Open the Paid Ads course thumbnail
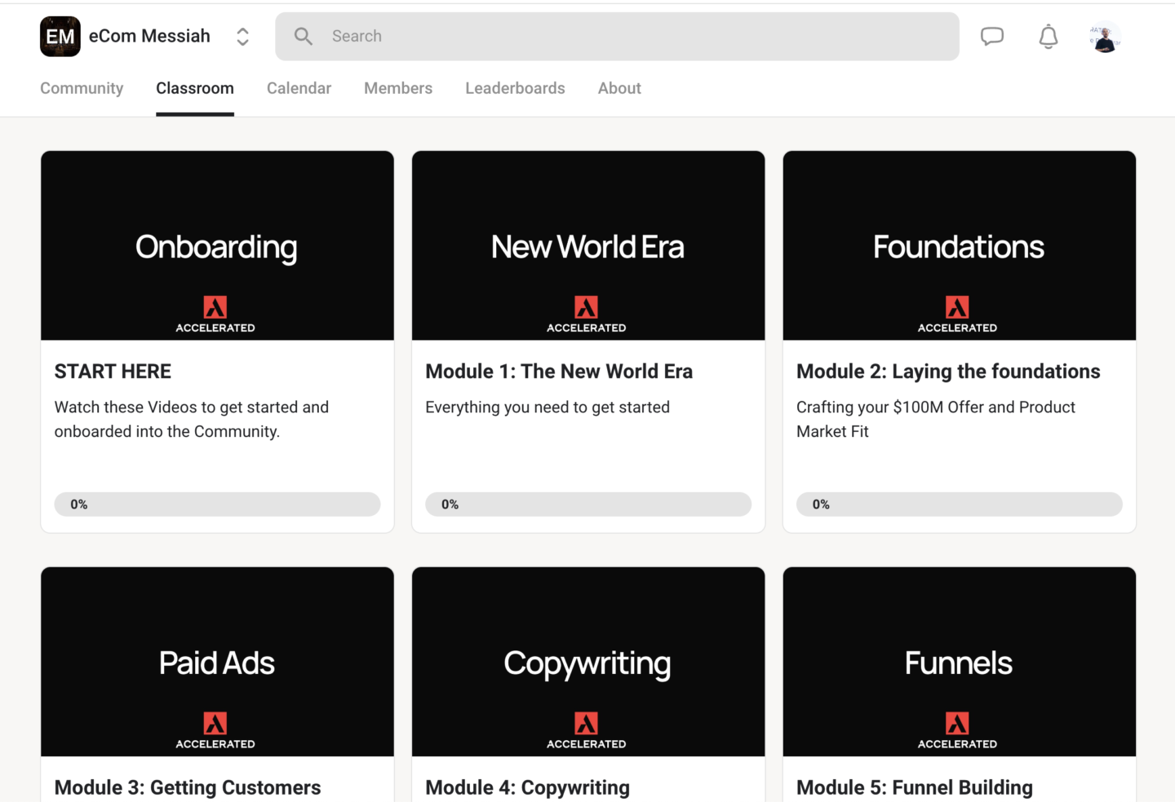1175x802 pixels. pyautogui.click(x=217, y=662)
